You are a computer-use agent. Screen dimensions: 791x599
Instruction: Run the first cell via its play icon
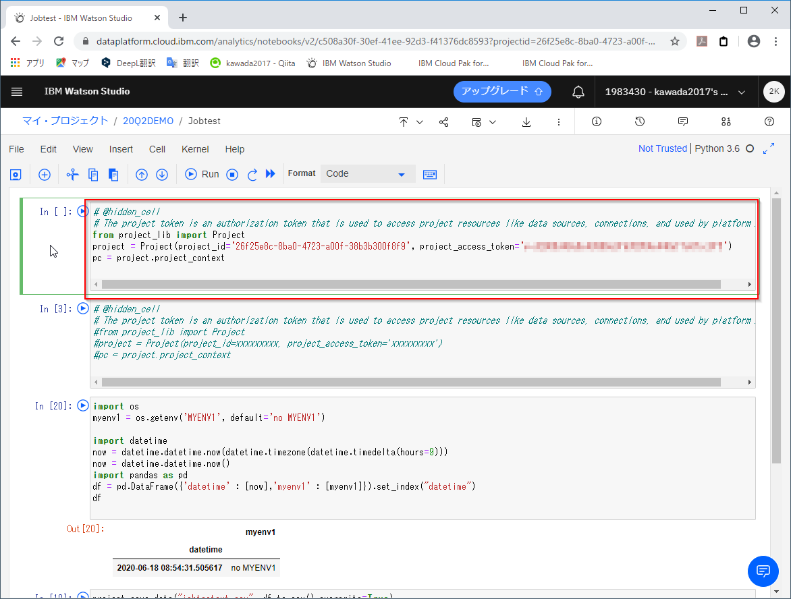coord(83,211)
